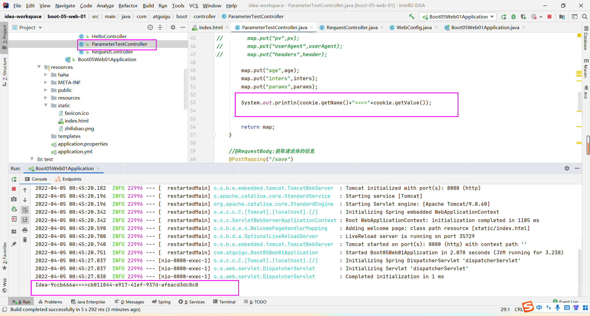The image size is (590, 316).
Task: Toggle scroll to end in console
Action: 25,220
